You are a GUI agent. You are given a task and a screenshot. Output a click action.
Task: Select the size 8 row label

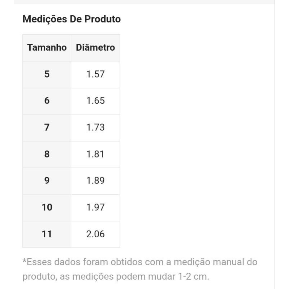pos(47,154)
